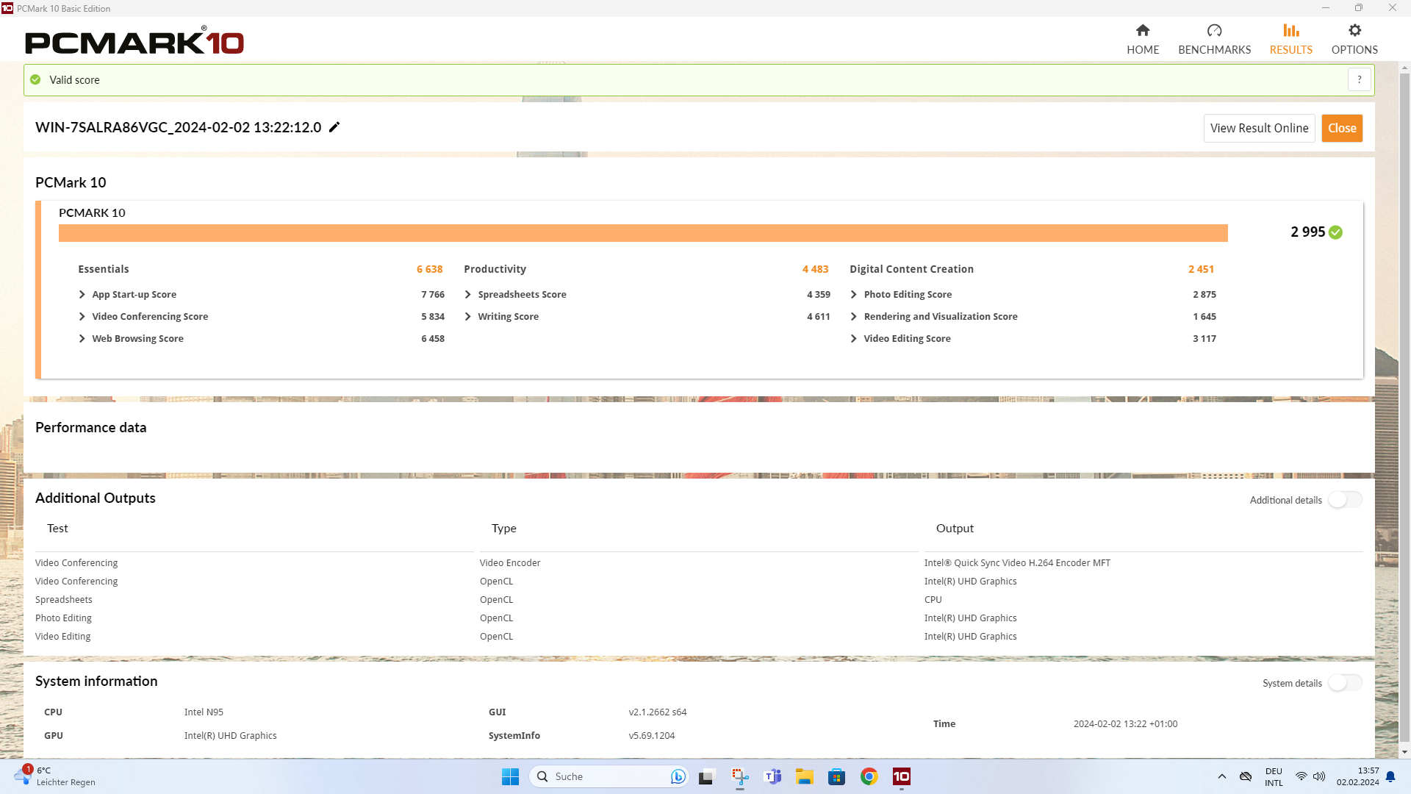Click the pencil icon to rename result
This screenshot has height=794, width=1411.
pyautogui.click(x=334, y=127)
